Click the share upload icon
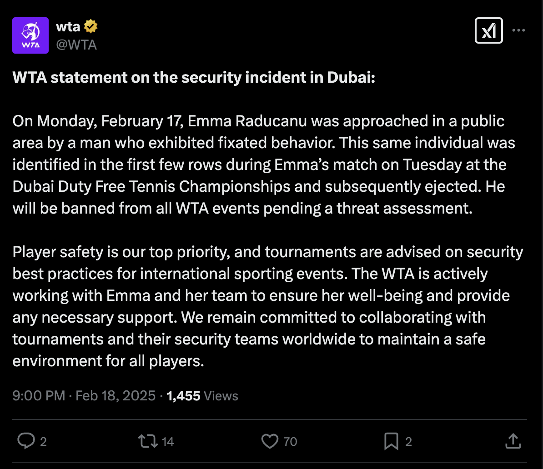This screenshot has height=469, width=543. pos(513,441)
